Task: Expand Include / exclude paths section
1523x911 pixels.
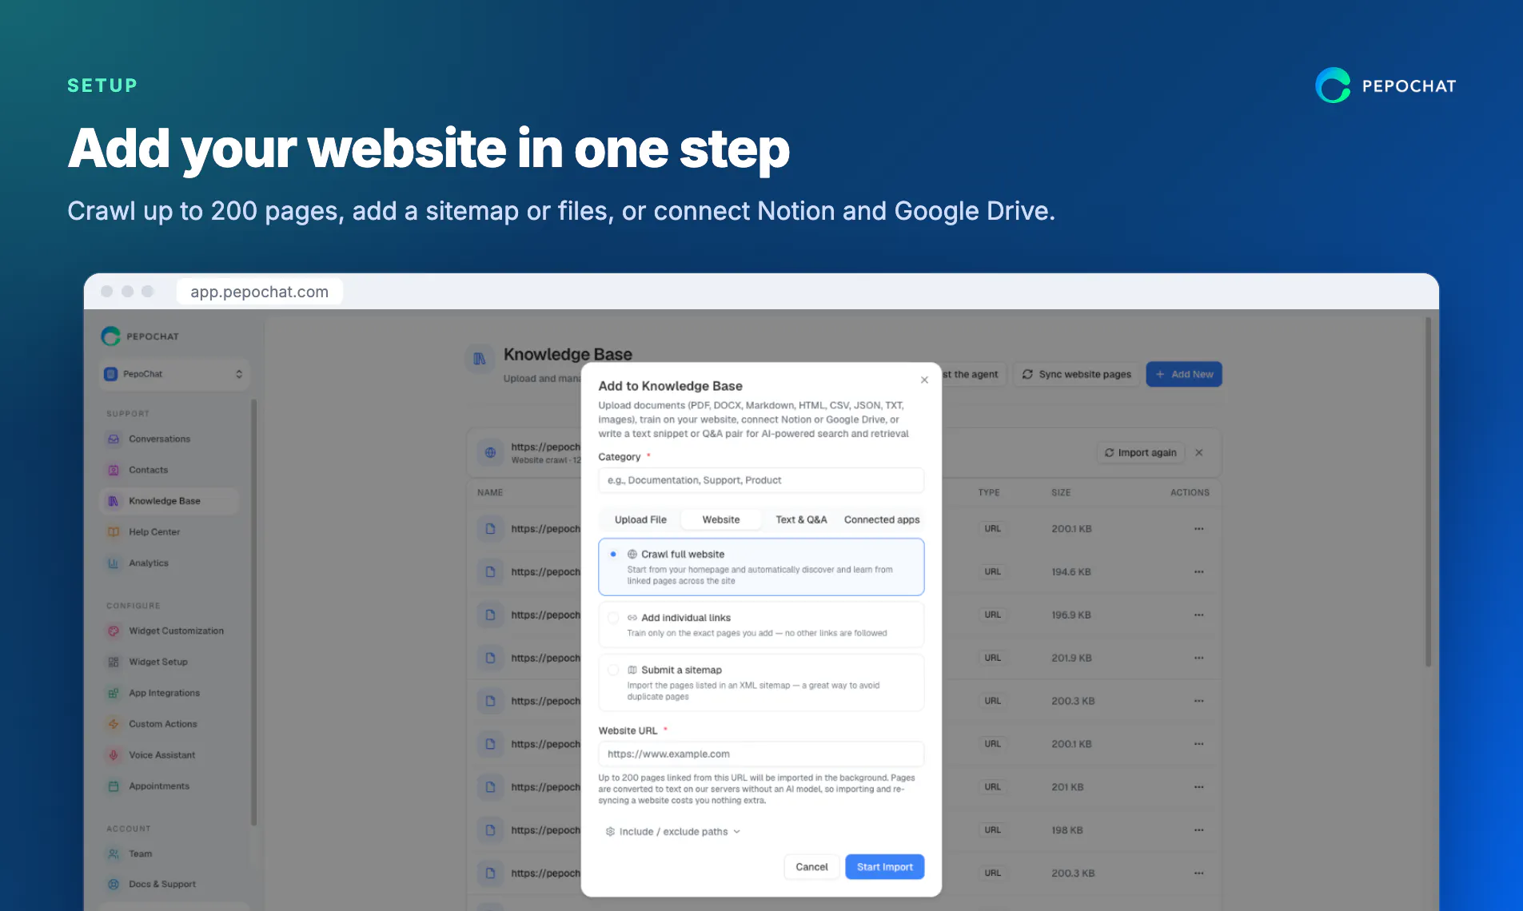Action: coord(673,832)
